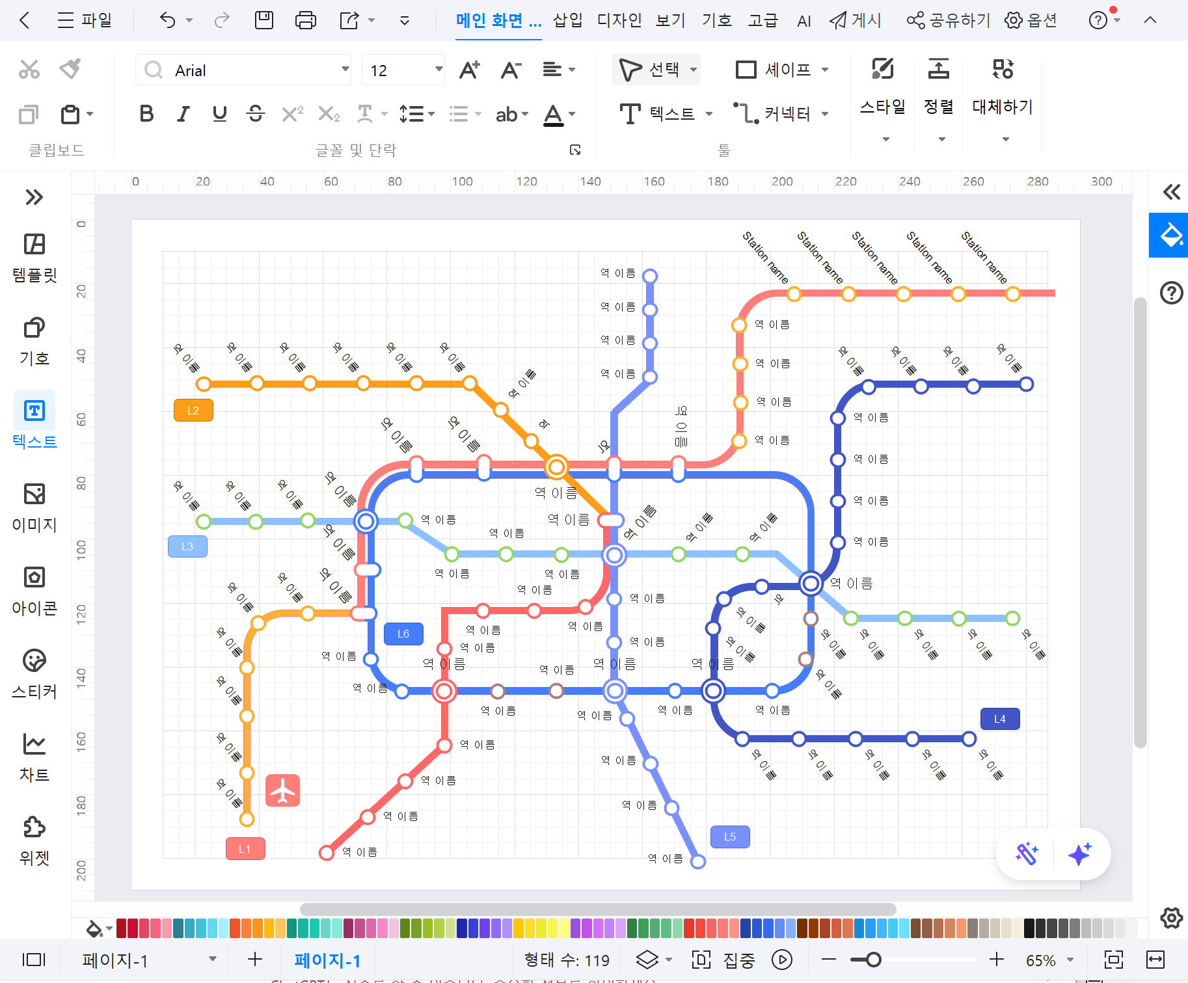This screenshot has height=983, width=1188.
Task: Undo the last action
Action: (x=167, y=20)
